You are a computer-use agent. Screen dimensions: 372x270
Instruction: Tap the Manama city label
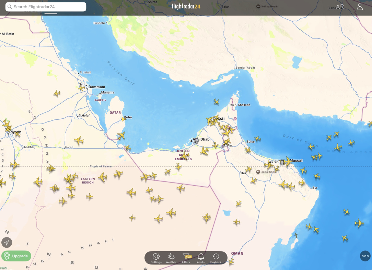tap(108, 92)
